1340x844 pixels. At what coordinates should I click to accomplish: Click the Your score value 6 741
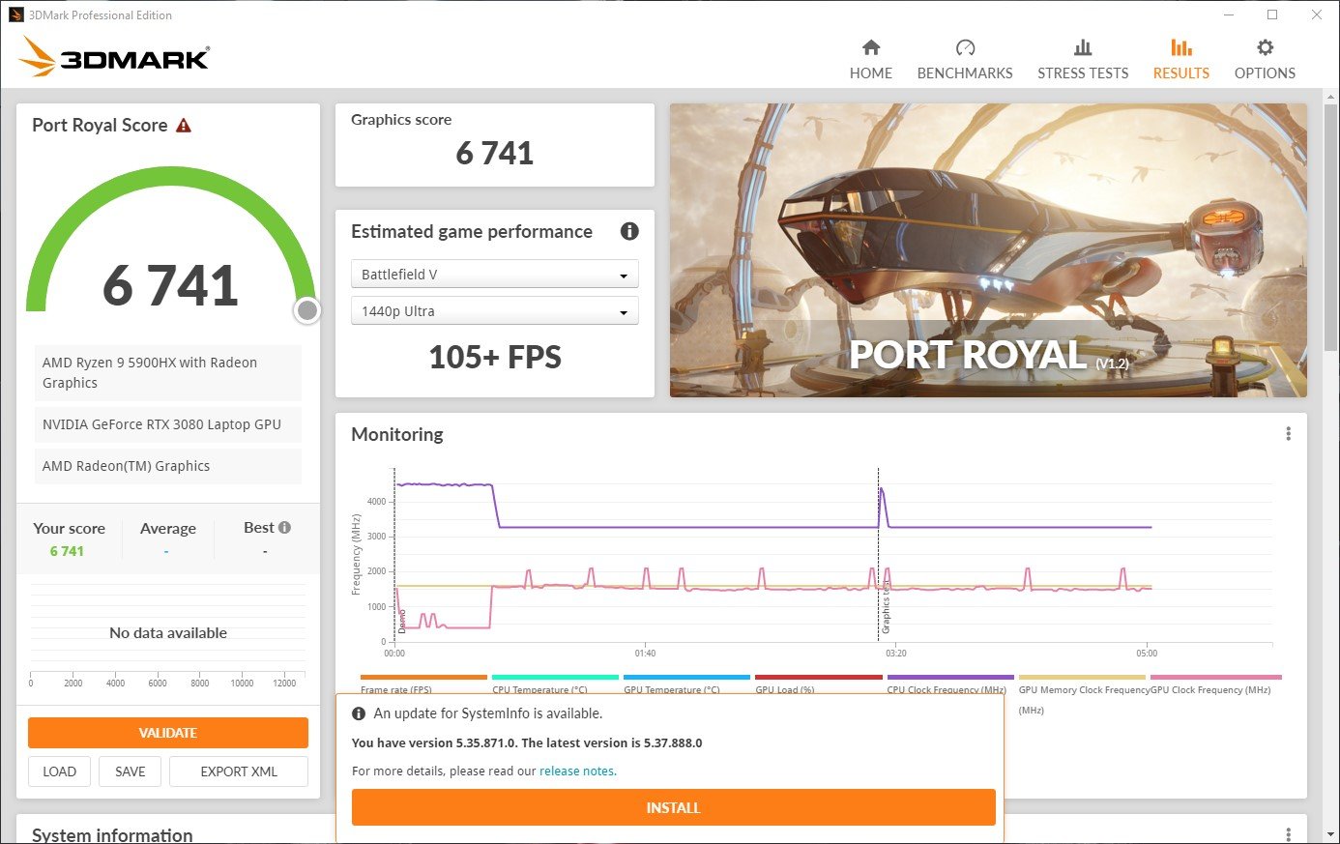pos(67,551)
